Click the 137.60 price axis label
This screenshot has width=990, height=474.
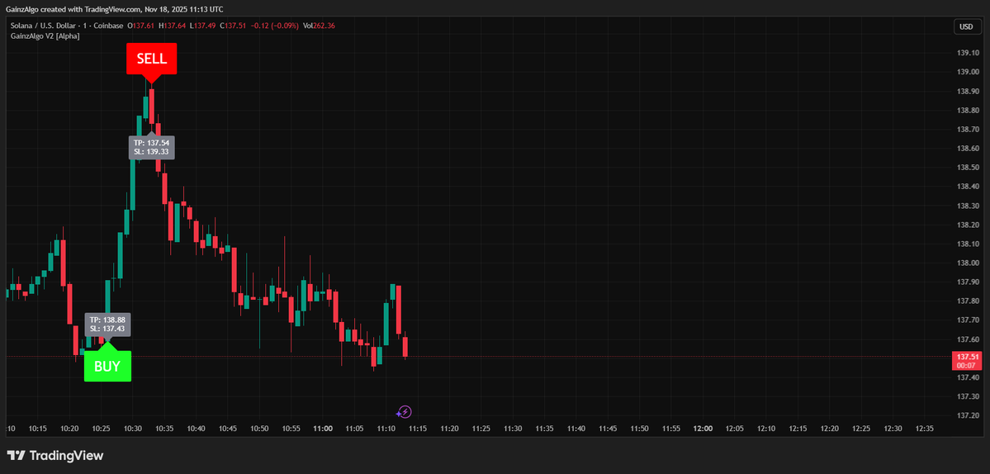click(968, 339)
